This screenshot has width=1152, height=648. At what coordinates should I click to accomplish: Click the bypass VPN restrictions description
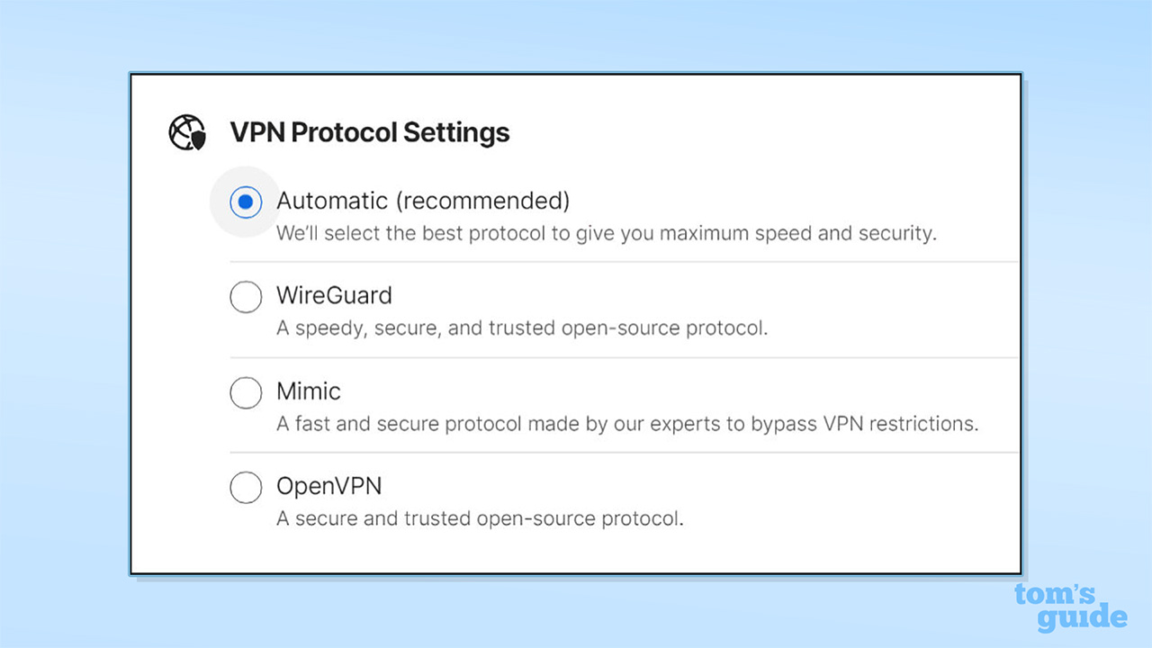point(626,423)
